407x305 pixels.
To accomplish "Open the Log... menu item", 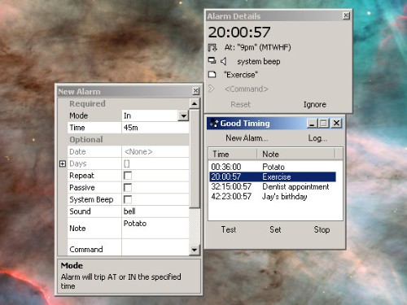I will tap(317, 138).
